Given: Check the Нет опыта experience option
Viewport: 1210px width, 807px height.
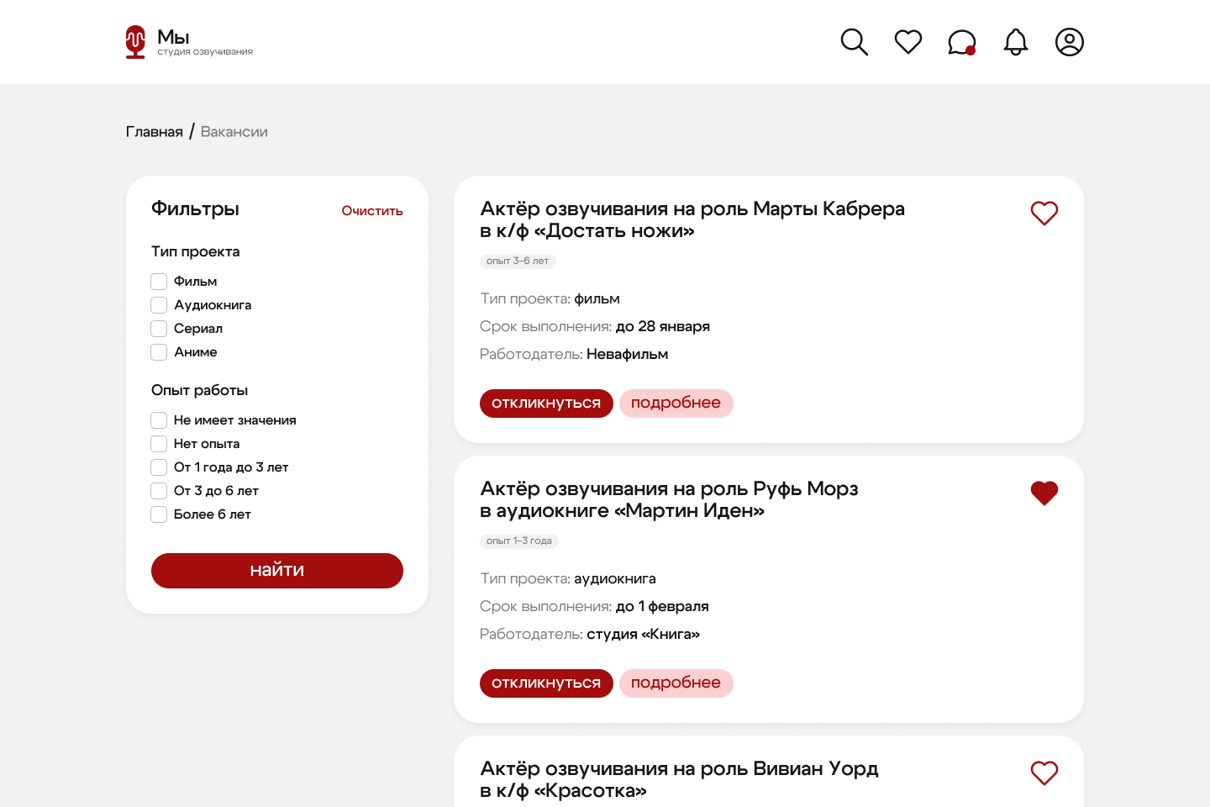Looking at the screenshot, I should coord(159,444).
